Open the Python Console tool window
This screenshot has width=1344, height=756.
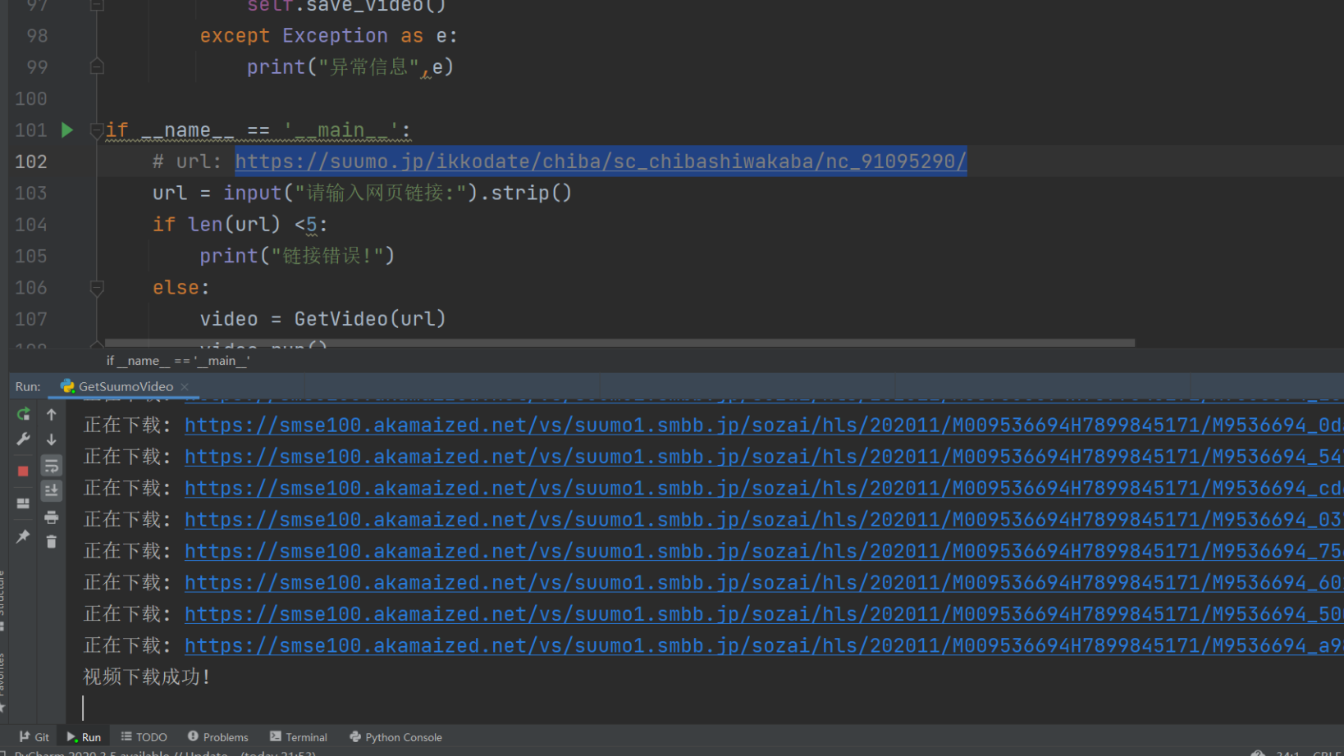395,737
